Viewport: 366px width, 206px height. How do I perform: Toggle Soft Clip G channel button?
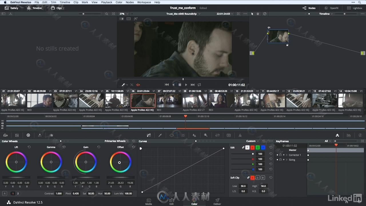pos(258,178)
